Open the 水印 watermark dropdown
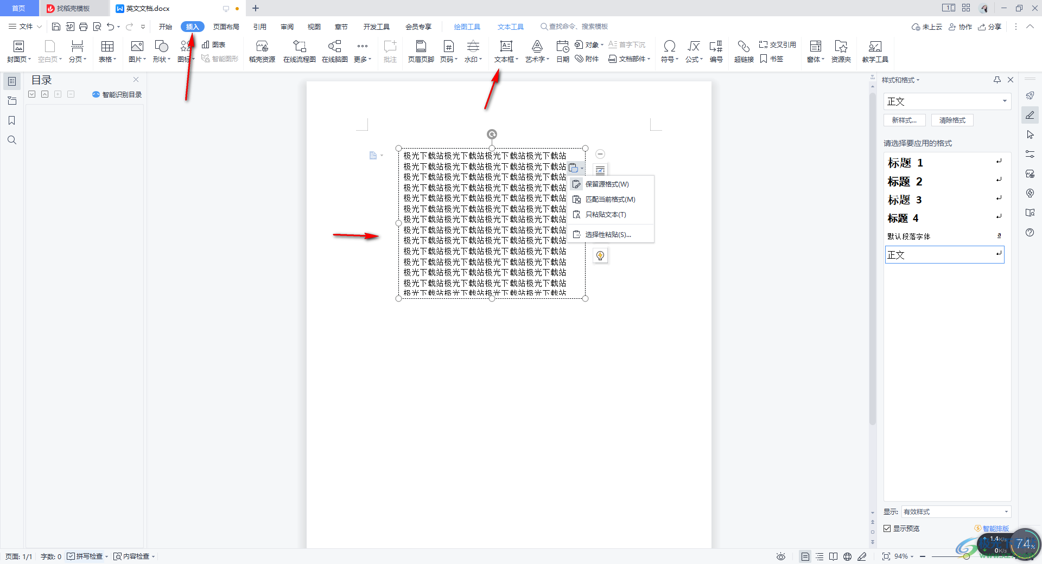This screenshot has width=1042, height=564. [x=473, y=52]
